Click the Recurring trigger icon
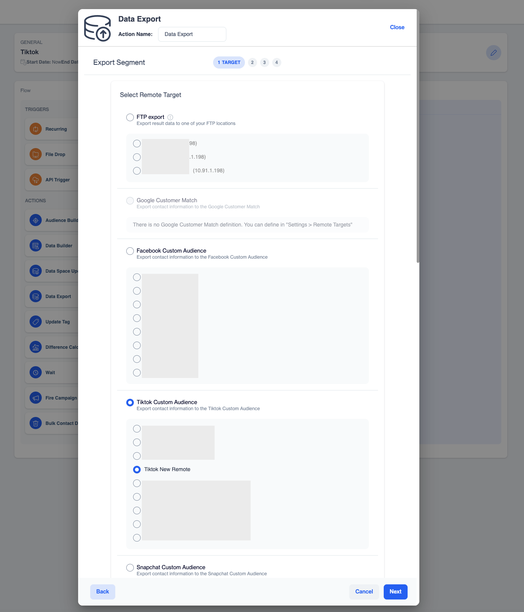The height and width of the screenshot is (612, 524). (36, 129)
